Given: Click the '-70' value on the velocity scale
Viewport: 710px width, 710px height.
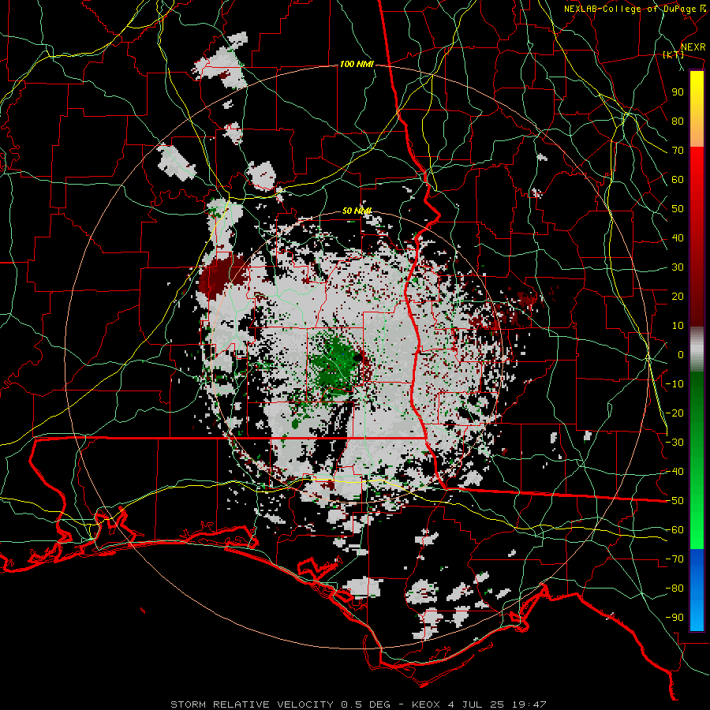Looking at the screenshot, I should [x=674, y=559].
